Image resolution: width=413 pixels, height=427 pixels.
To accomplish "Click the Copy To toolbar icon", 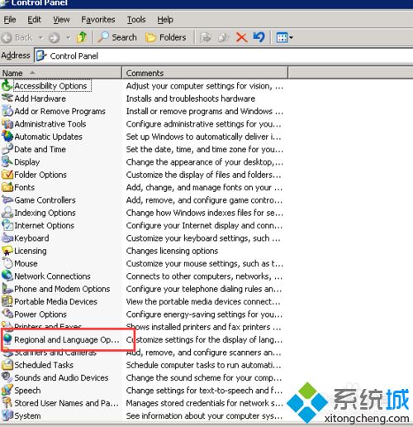I will [x=223, y=37].
